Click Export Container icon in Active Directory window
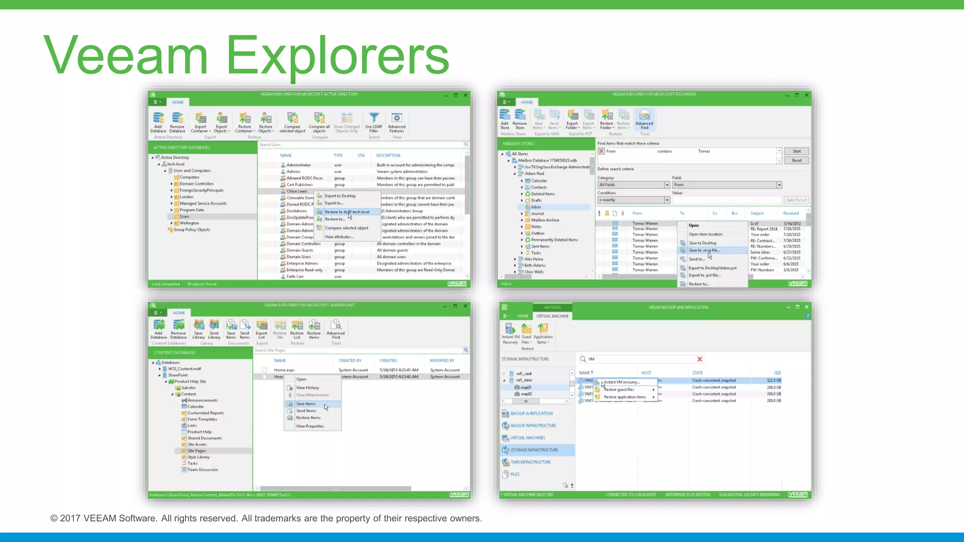The image size is (964, 542). tap(201, 122)
